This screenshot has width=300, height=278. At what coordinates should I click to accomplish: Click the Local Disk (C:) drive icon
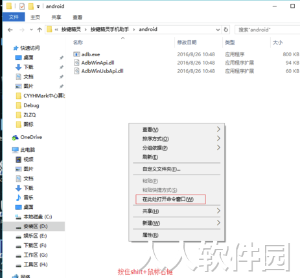18,217
